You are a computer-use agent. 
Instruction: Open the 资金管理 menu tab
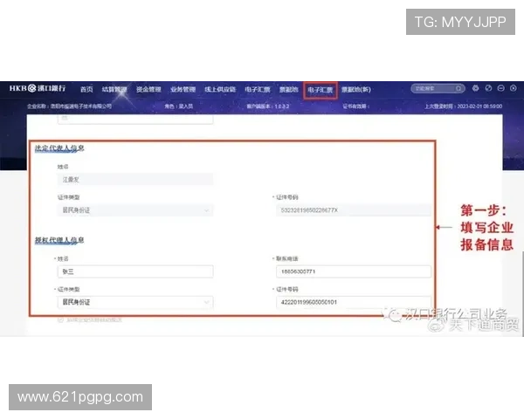pyautogui.click(x=148, y=89)
